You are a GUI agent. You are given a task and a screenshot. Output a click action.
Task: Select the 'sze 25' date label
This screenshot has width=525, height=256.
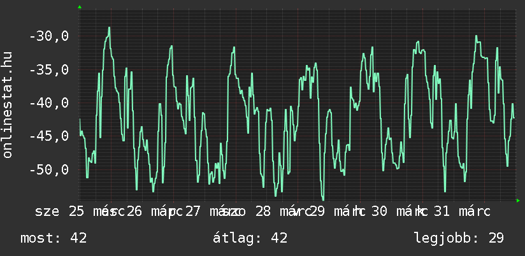click(x=60, y=211)
